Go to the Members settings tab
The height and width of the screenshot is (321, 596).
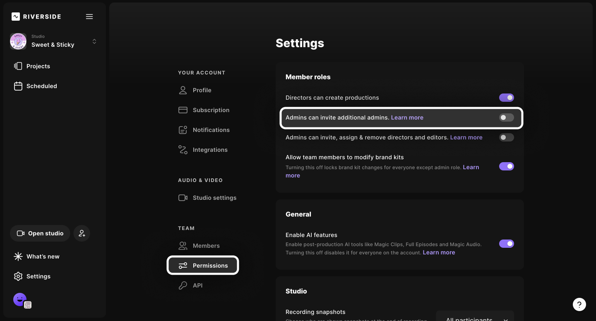pyautogui.click(x=206, y=246)
